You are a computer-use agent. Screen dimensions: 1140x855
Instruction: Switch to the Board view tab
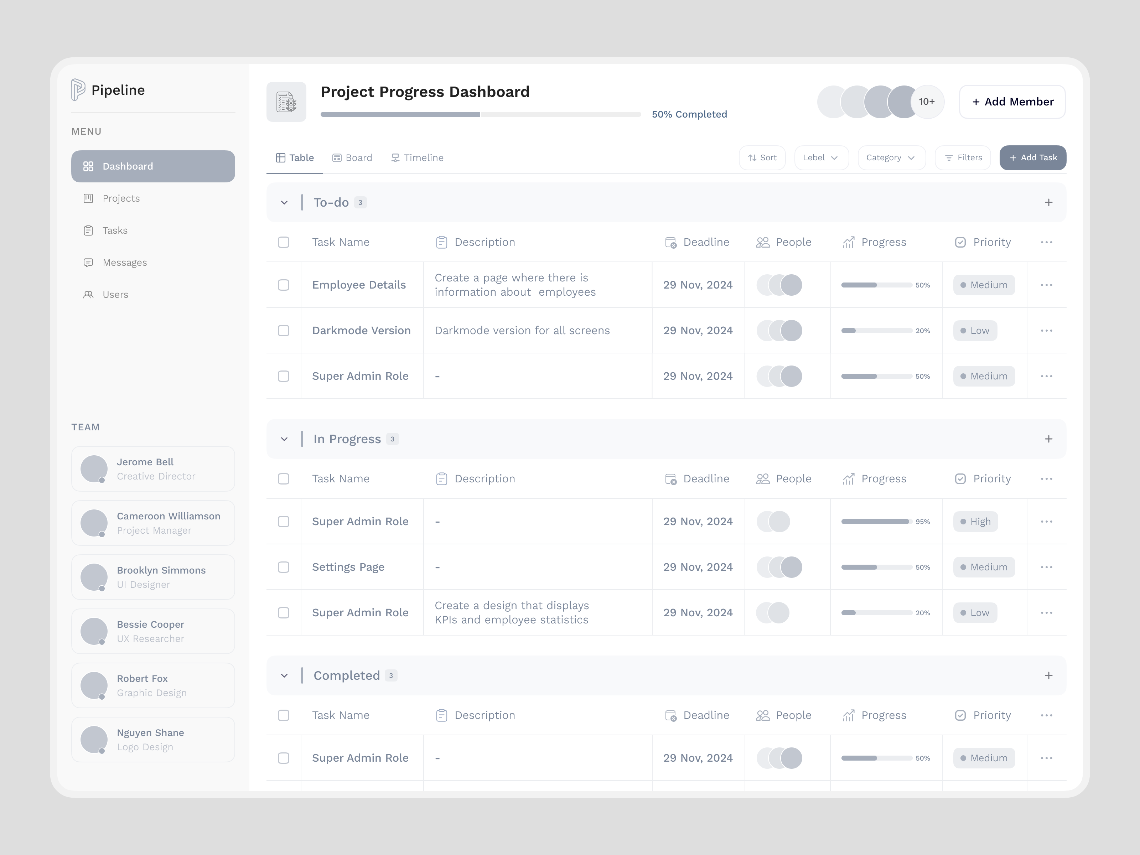(353, 158)
